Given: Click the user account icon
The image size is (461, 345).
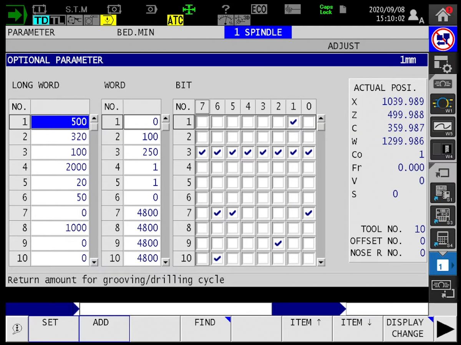Looking at the screenshot, I should (415, 15).
